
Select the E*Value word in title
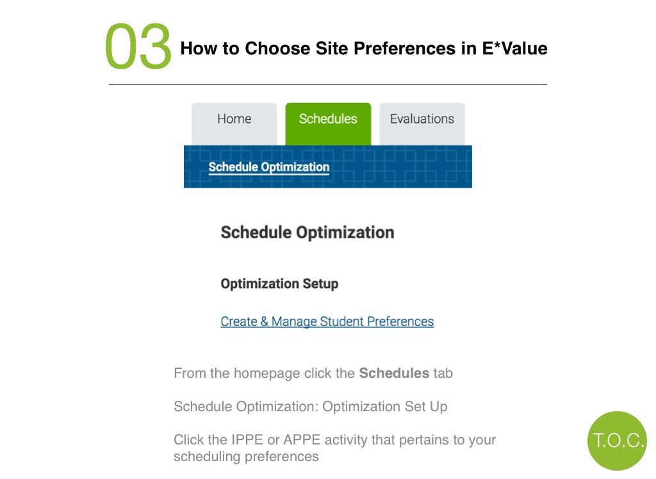tap(514, 49)
